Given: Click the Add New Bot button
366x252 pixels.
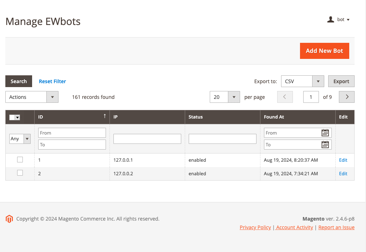Looking at the screenshot, I should (x=324, y=51).
